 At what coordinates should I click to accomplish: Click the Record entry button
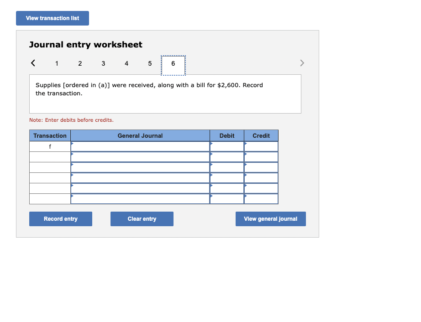coord(61,219)
